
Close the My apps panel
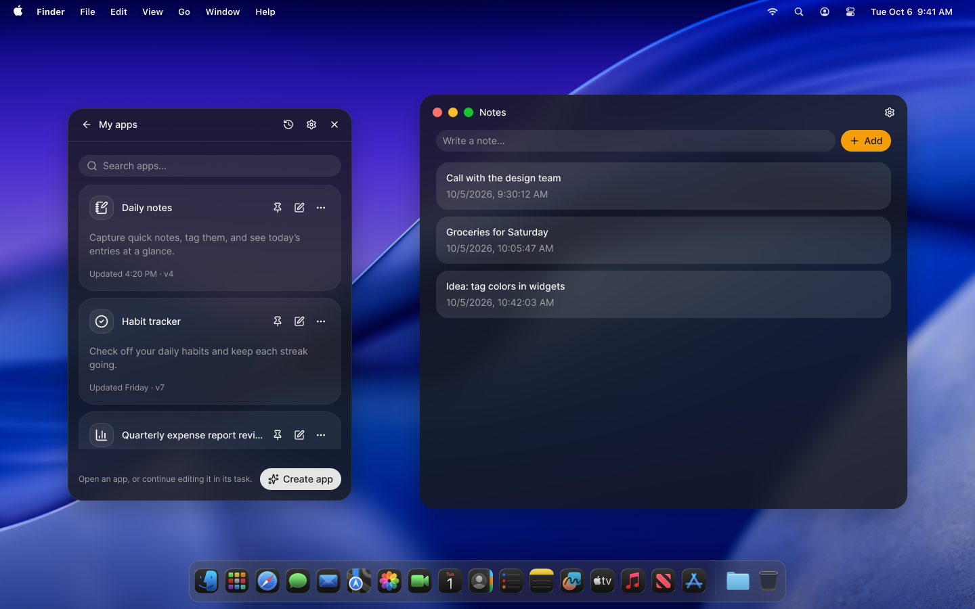pyautogui.click(x=334, y=125)
